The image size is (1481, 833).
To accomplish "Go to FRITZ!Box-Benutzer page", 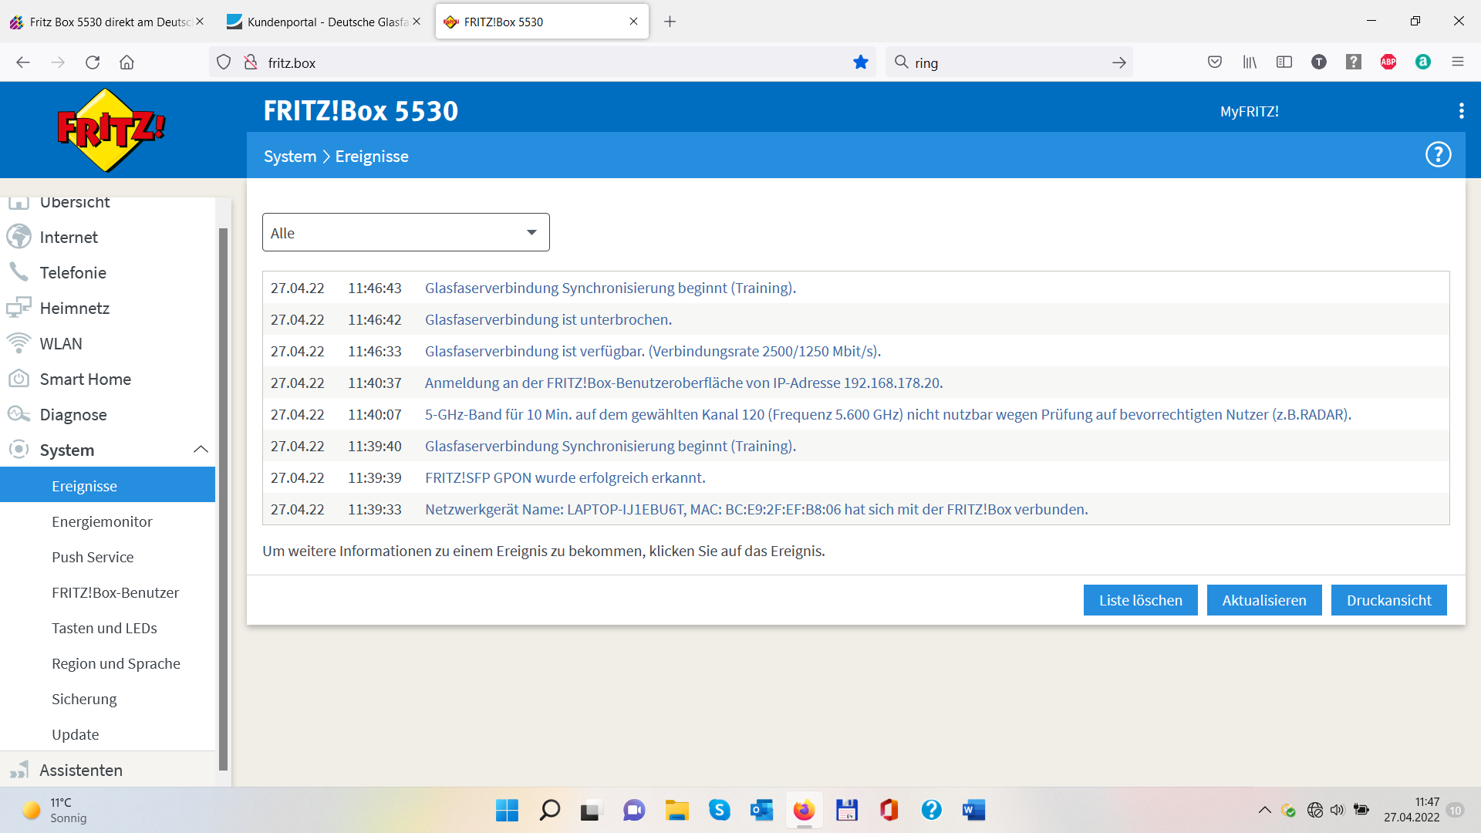I will pyautogui.click(x=115, y=592).
